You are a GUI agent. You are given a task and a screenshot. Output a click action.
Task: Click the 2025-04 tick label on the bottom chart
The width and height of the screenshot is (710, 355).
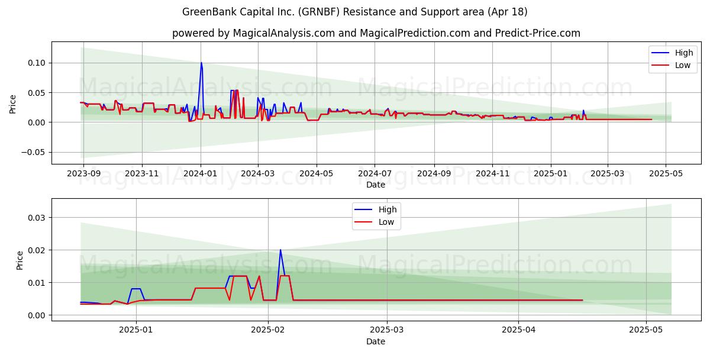(x=518, y=330)
